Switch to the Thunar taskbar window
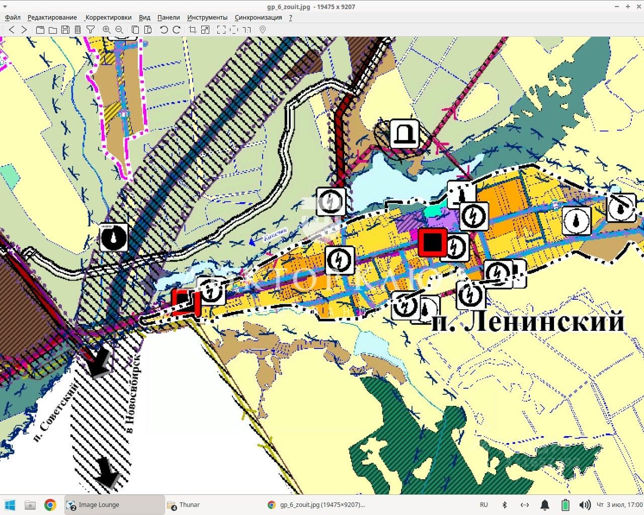The height and width of the screenshot is (515, 644). click(215, 505)
